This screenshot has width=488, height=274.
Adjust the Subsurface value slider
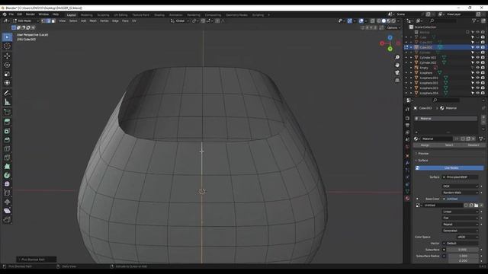(463, 250)
